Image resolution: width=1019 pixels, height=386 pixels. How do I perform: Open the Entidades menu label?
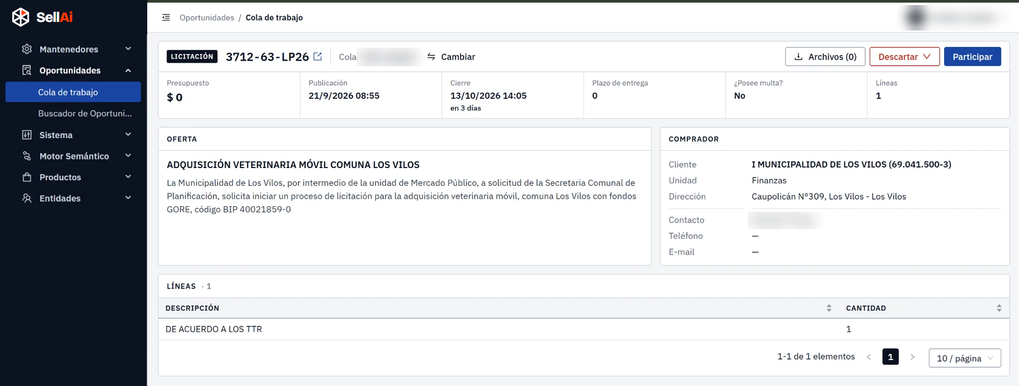[x=60, y=199]
